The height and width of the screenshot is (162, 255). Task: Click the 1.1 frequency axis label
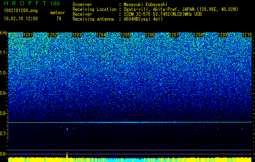pyautogui.click(x=4, y=53)
